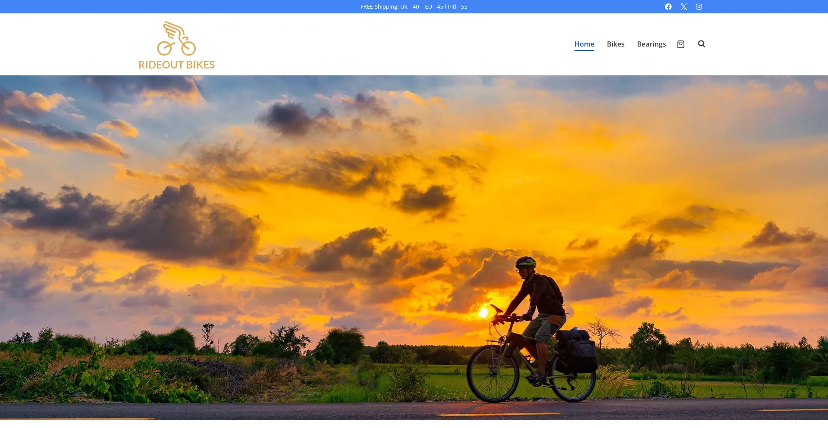This screenshot has width=828, height=428.
Task: Click the winged bicycle logo icon
Action: (176, 39)
